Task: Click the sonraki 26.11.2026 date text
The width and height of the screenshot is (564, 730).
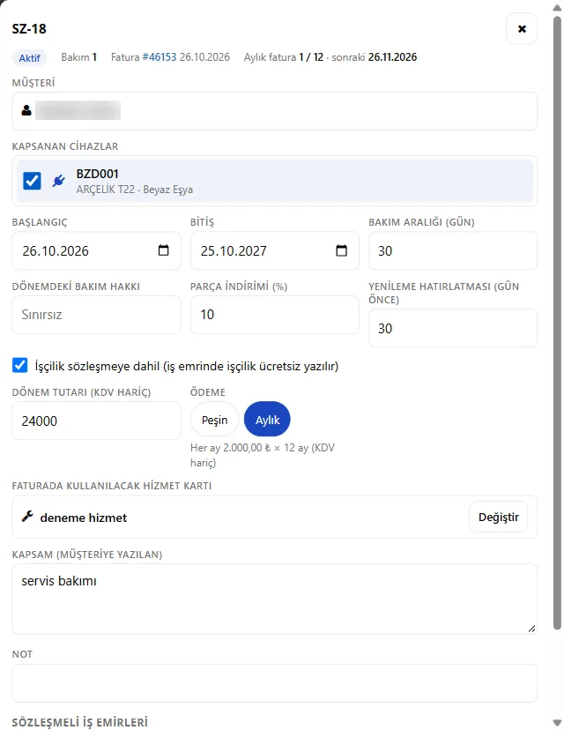Action: 375,57
